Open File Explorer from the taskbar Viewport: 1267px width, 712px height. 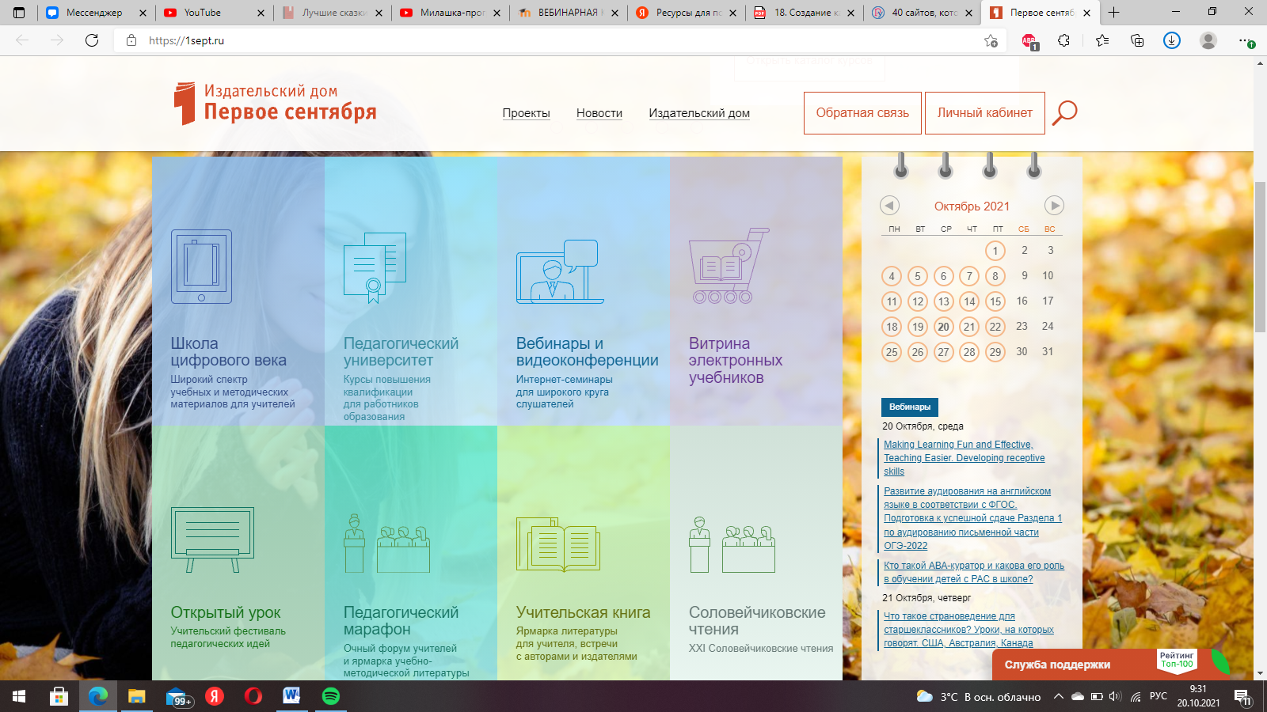click(x=137, y=696)
